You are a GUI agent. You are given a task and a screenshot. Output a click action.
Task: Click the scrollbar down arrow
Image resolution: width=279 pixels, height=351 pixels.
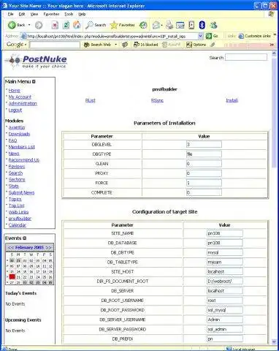(x=274, y=341)
